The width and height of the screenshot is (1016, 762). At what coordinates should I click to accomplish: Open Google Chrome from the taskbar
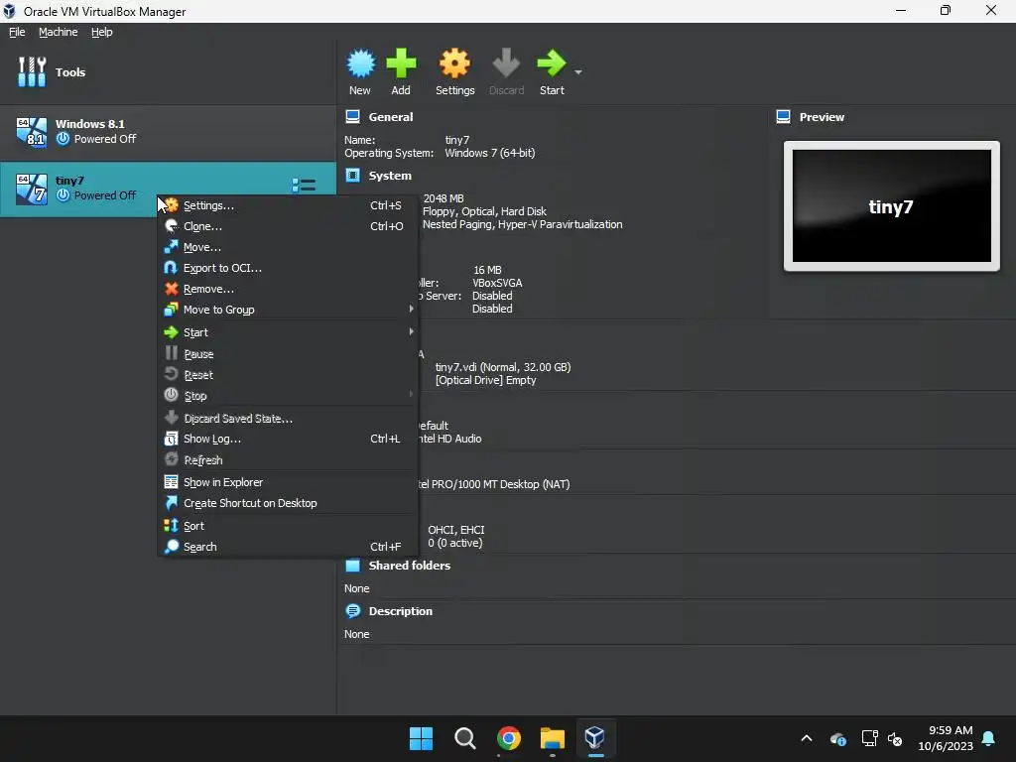tap(509, 738)
